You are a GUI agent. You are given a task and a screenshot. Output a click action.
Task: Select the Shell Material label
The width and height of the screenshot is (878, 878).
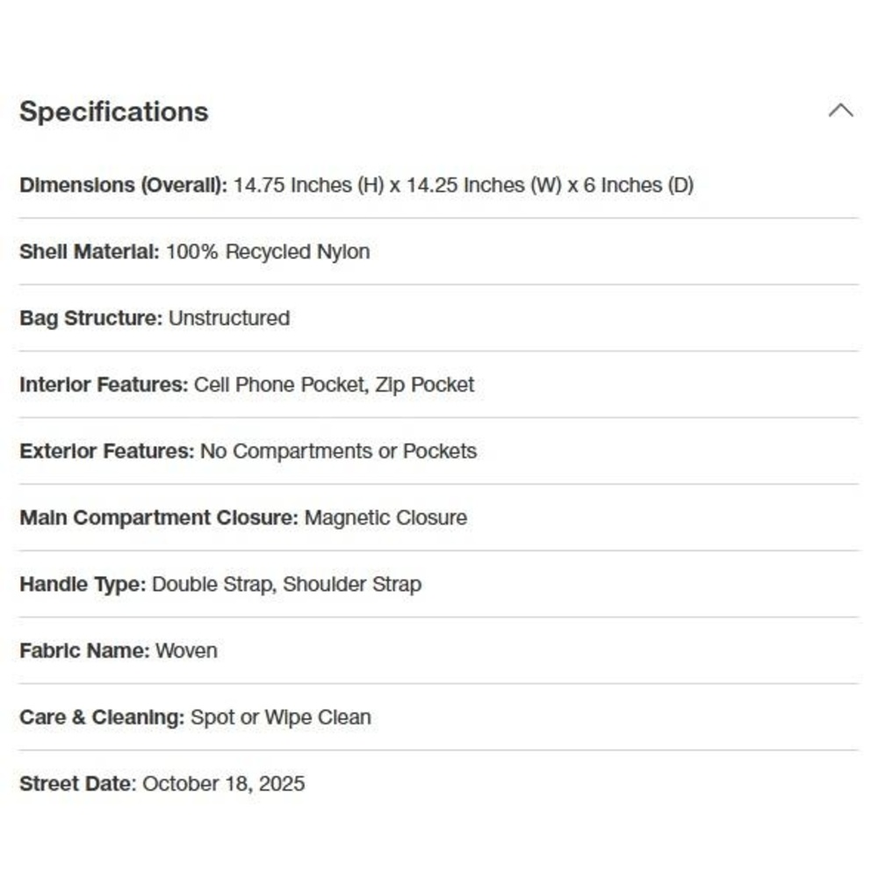pos(90,252)
